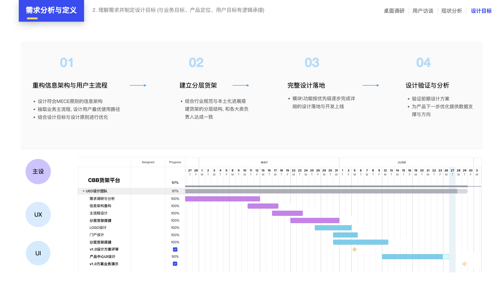Viewport: 501px width, 281px height.
Task: Click the 需求分析与定义 title badge
Action: click(51, 11)
